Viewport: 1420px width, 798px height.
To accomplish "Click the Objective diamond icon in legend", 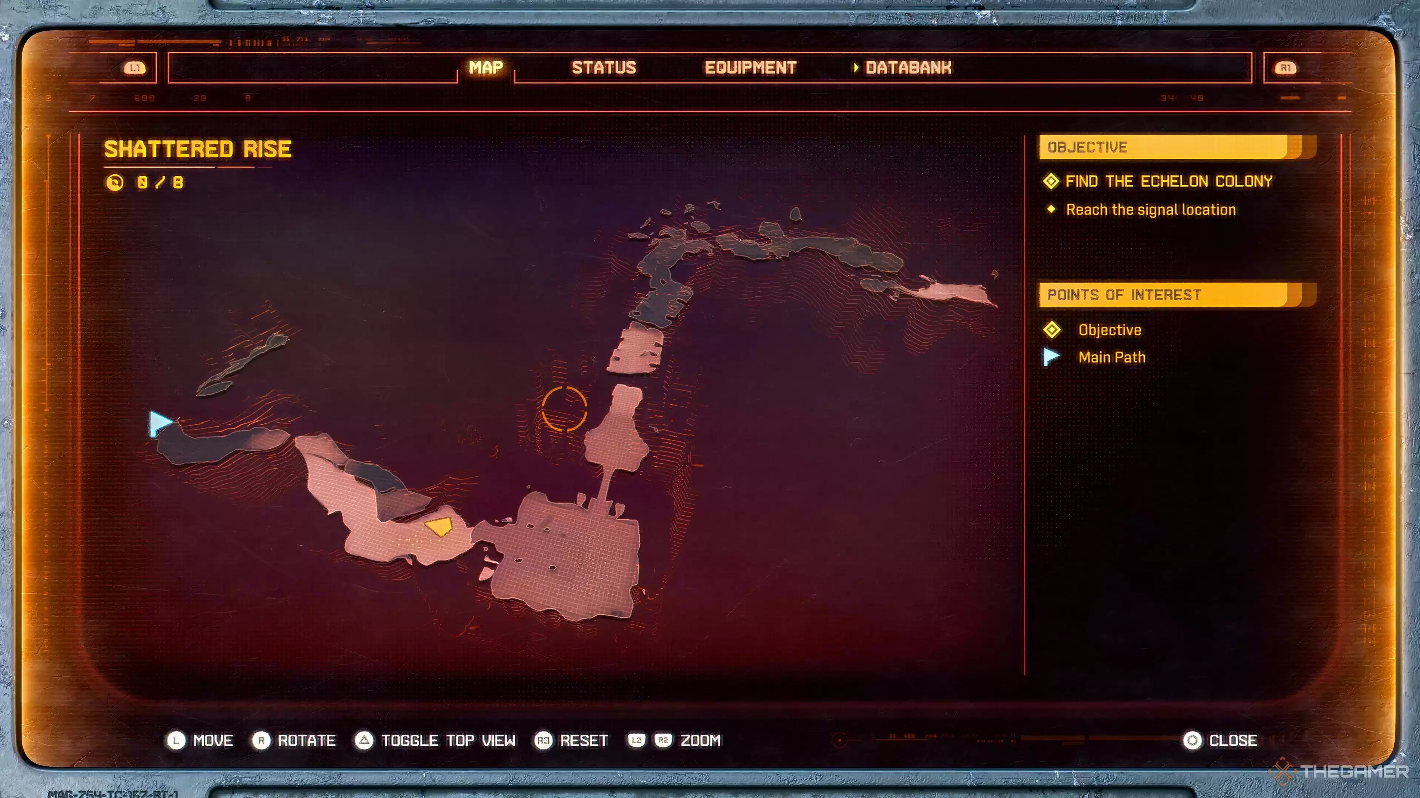I will [1052, 330].
